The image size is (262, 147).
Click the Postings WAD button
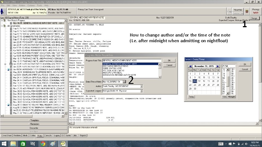256,11
